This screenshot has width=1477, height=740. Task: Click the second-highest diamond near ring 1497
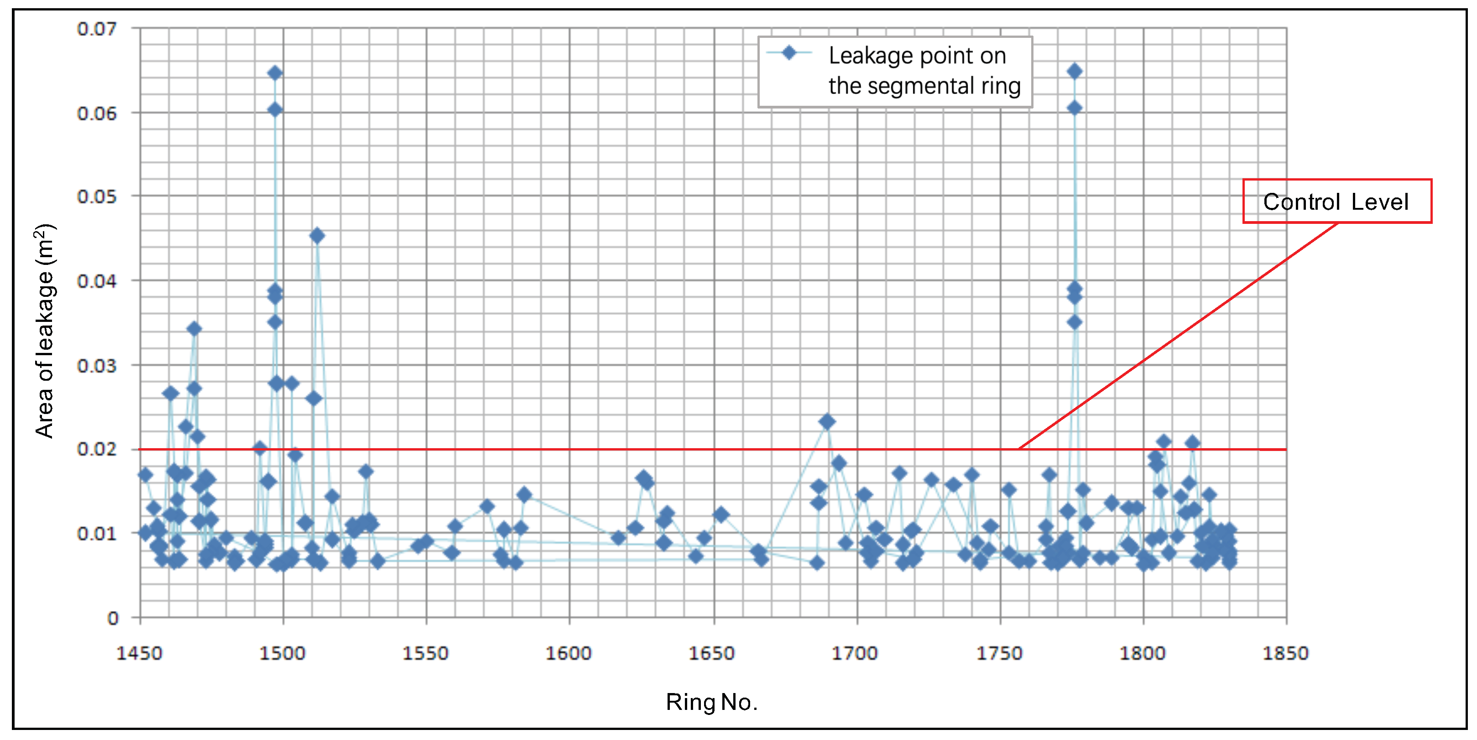pyautogui.click(x=275, y=109)
